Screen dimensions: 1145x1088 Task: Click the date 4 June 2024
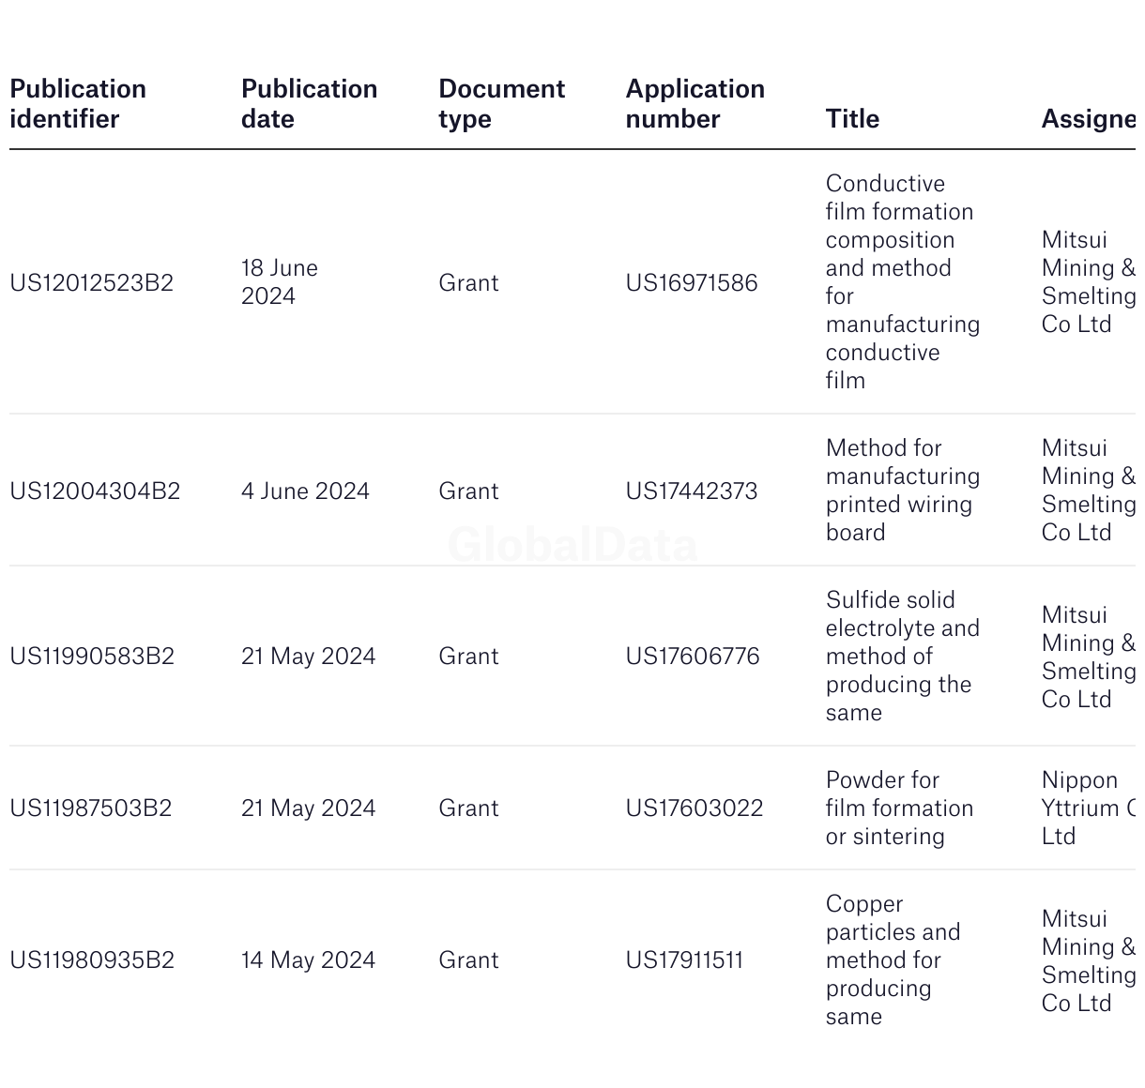tap(306, 491)
